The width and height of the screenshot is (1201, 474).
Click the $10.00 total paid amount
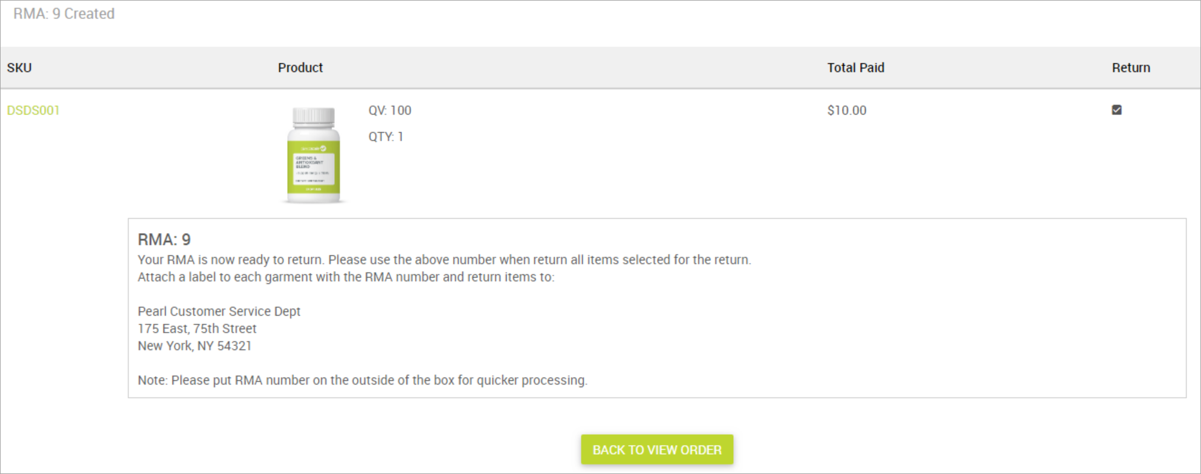pos(847,110)
